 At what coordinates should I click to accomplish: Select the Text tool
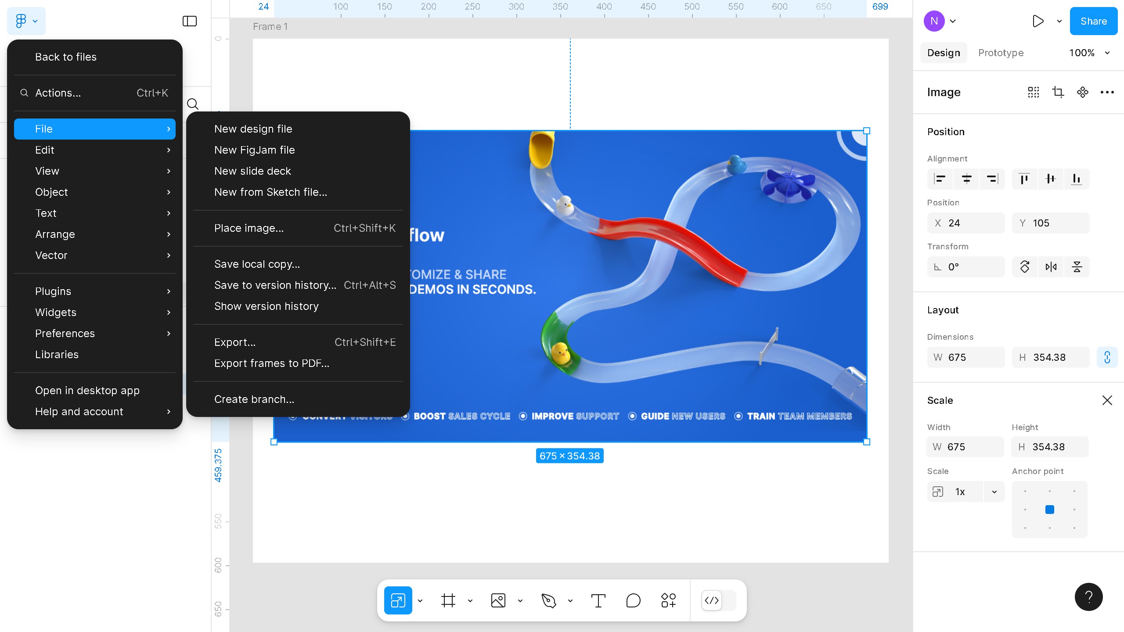click(598, 600)
